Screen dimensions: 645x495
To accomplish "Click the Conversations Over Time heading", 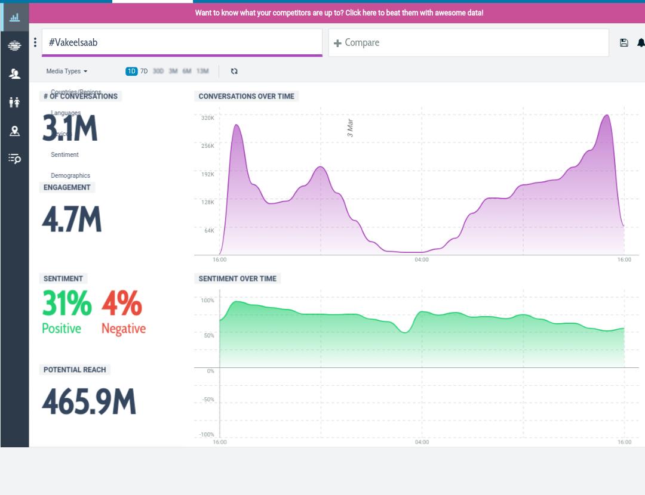I will coord(247,96).
